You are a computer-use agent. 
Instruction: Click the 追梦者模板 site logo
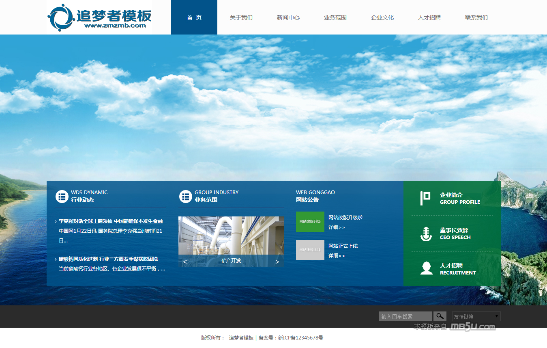point(99,17)
